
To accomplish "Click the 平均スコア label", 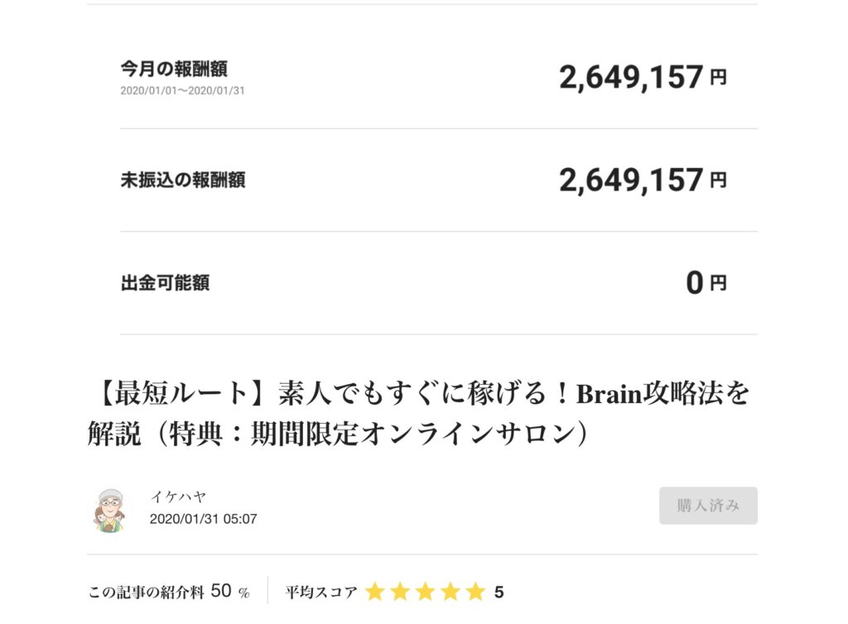I will point(321,592).
